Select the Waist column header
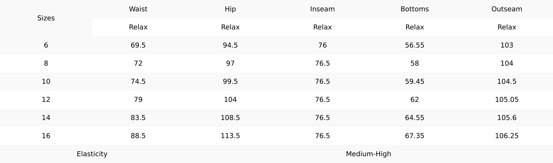 (x=138, y=9)
